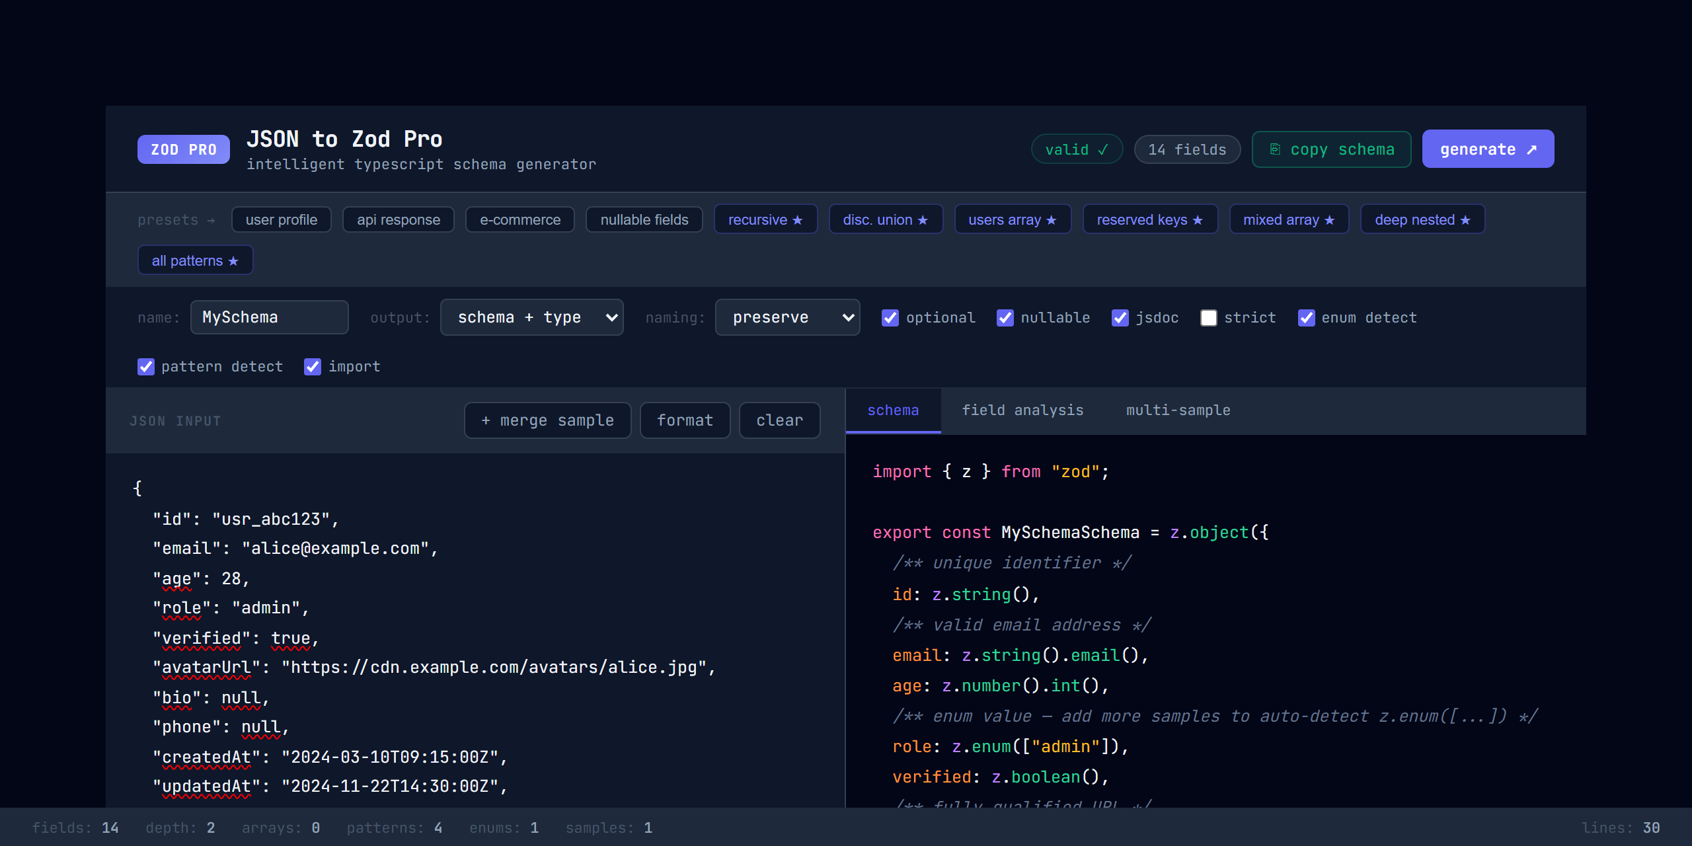Click the MySchema name field

click(x=269, y=317)
